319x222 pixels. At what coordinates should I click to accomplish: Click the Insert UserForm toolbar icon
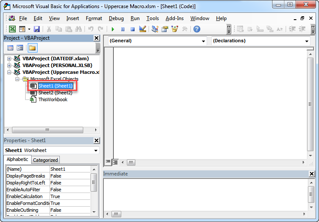[22, 29]
